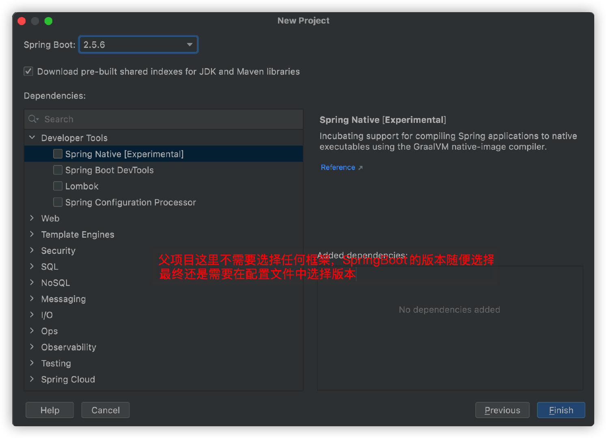Select the Observability label
This screenshot has width=606, height=438.
tap(69, 347)
